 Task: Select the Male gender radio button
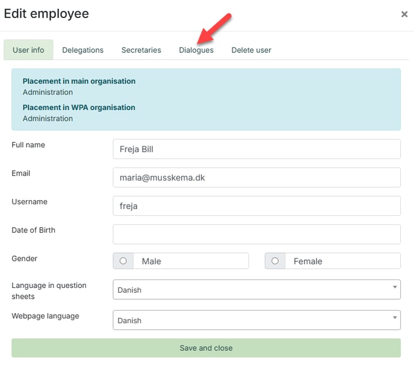coord(123,261)
